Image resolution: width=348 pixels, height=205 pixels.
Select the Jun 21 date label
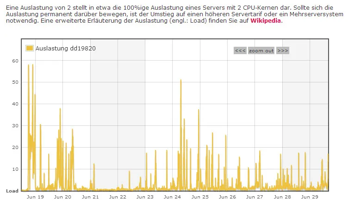point(90,197)
